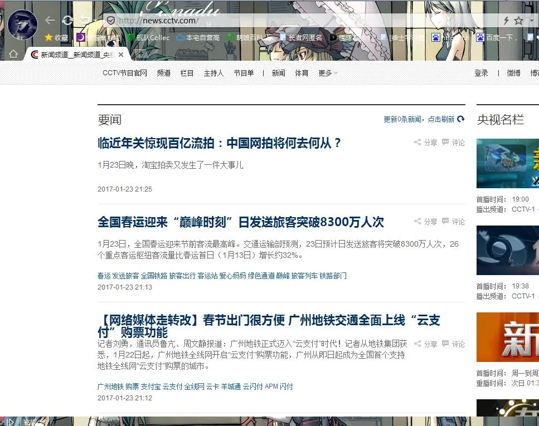This screenshot has height=426, width=539.
Task: Comment on the 临近年关 article
Action: tap(453, 142)
